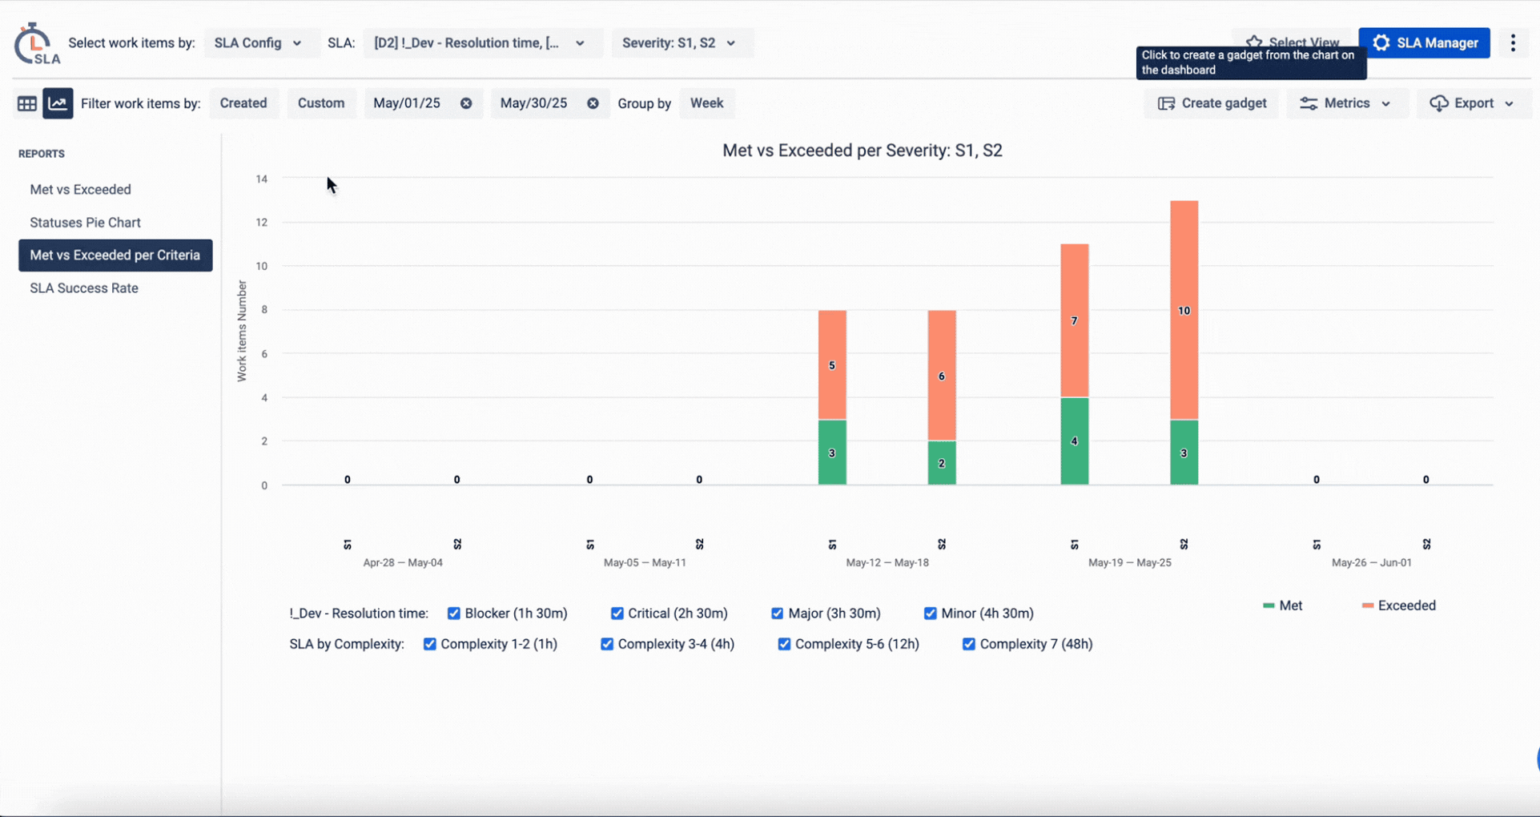Clear the May/30/25 end date
Viewport: 1540px width, 817px height.
[x=593, y=103]
